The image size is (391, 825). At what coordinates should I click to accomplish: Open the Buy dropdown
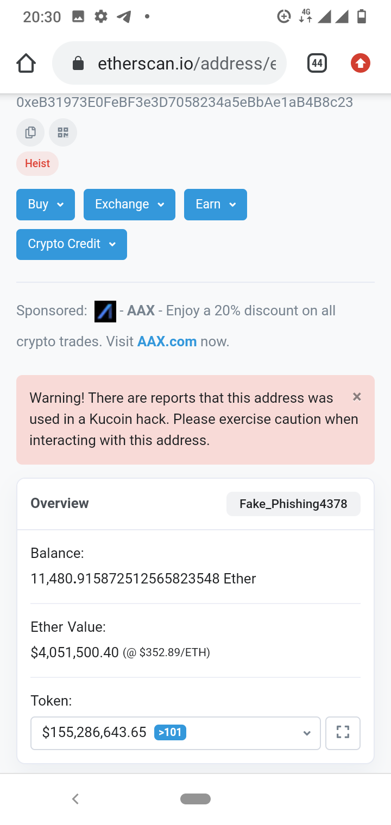[46, 205]
